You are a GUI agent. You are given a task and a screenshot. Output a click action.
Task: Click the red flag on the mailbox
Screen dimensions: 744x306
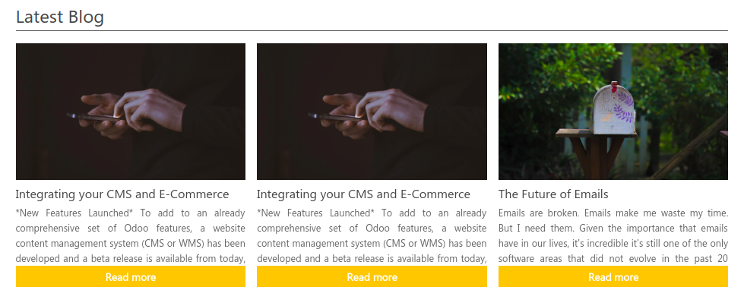(x=614, y=87)
